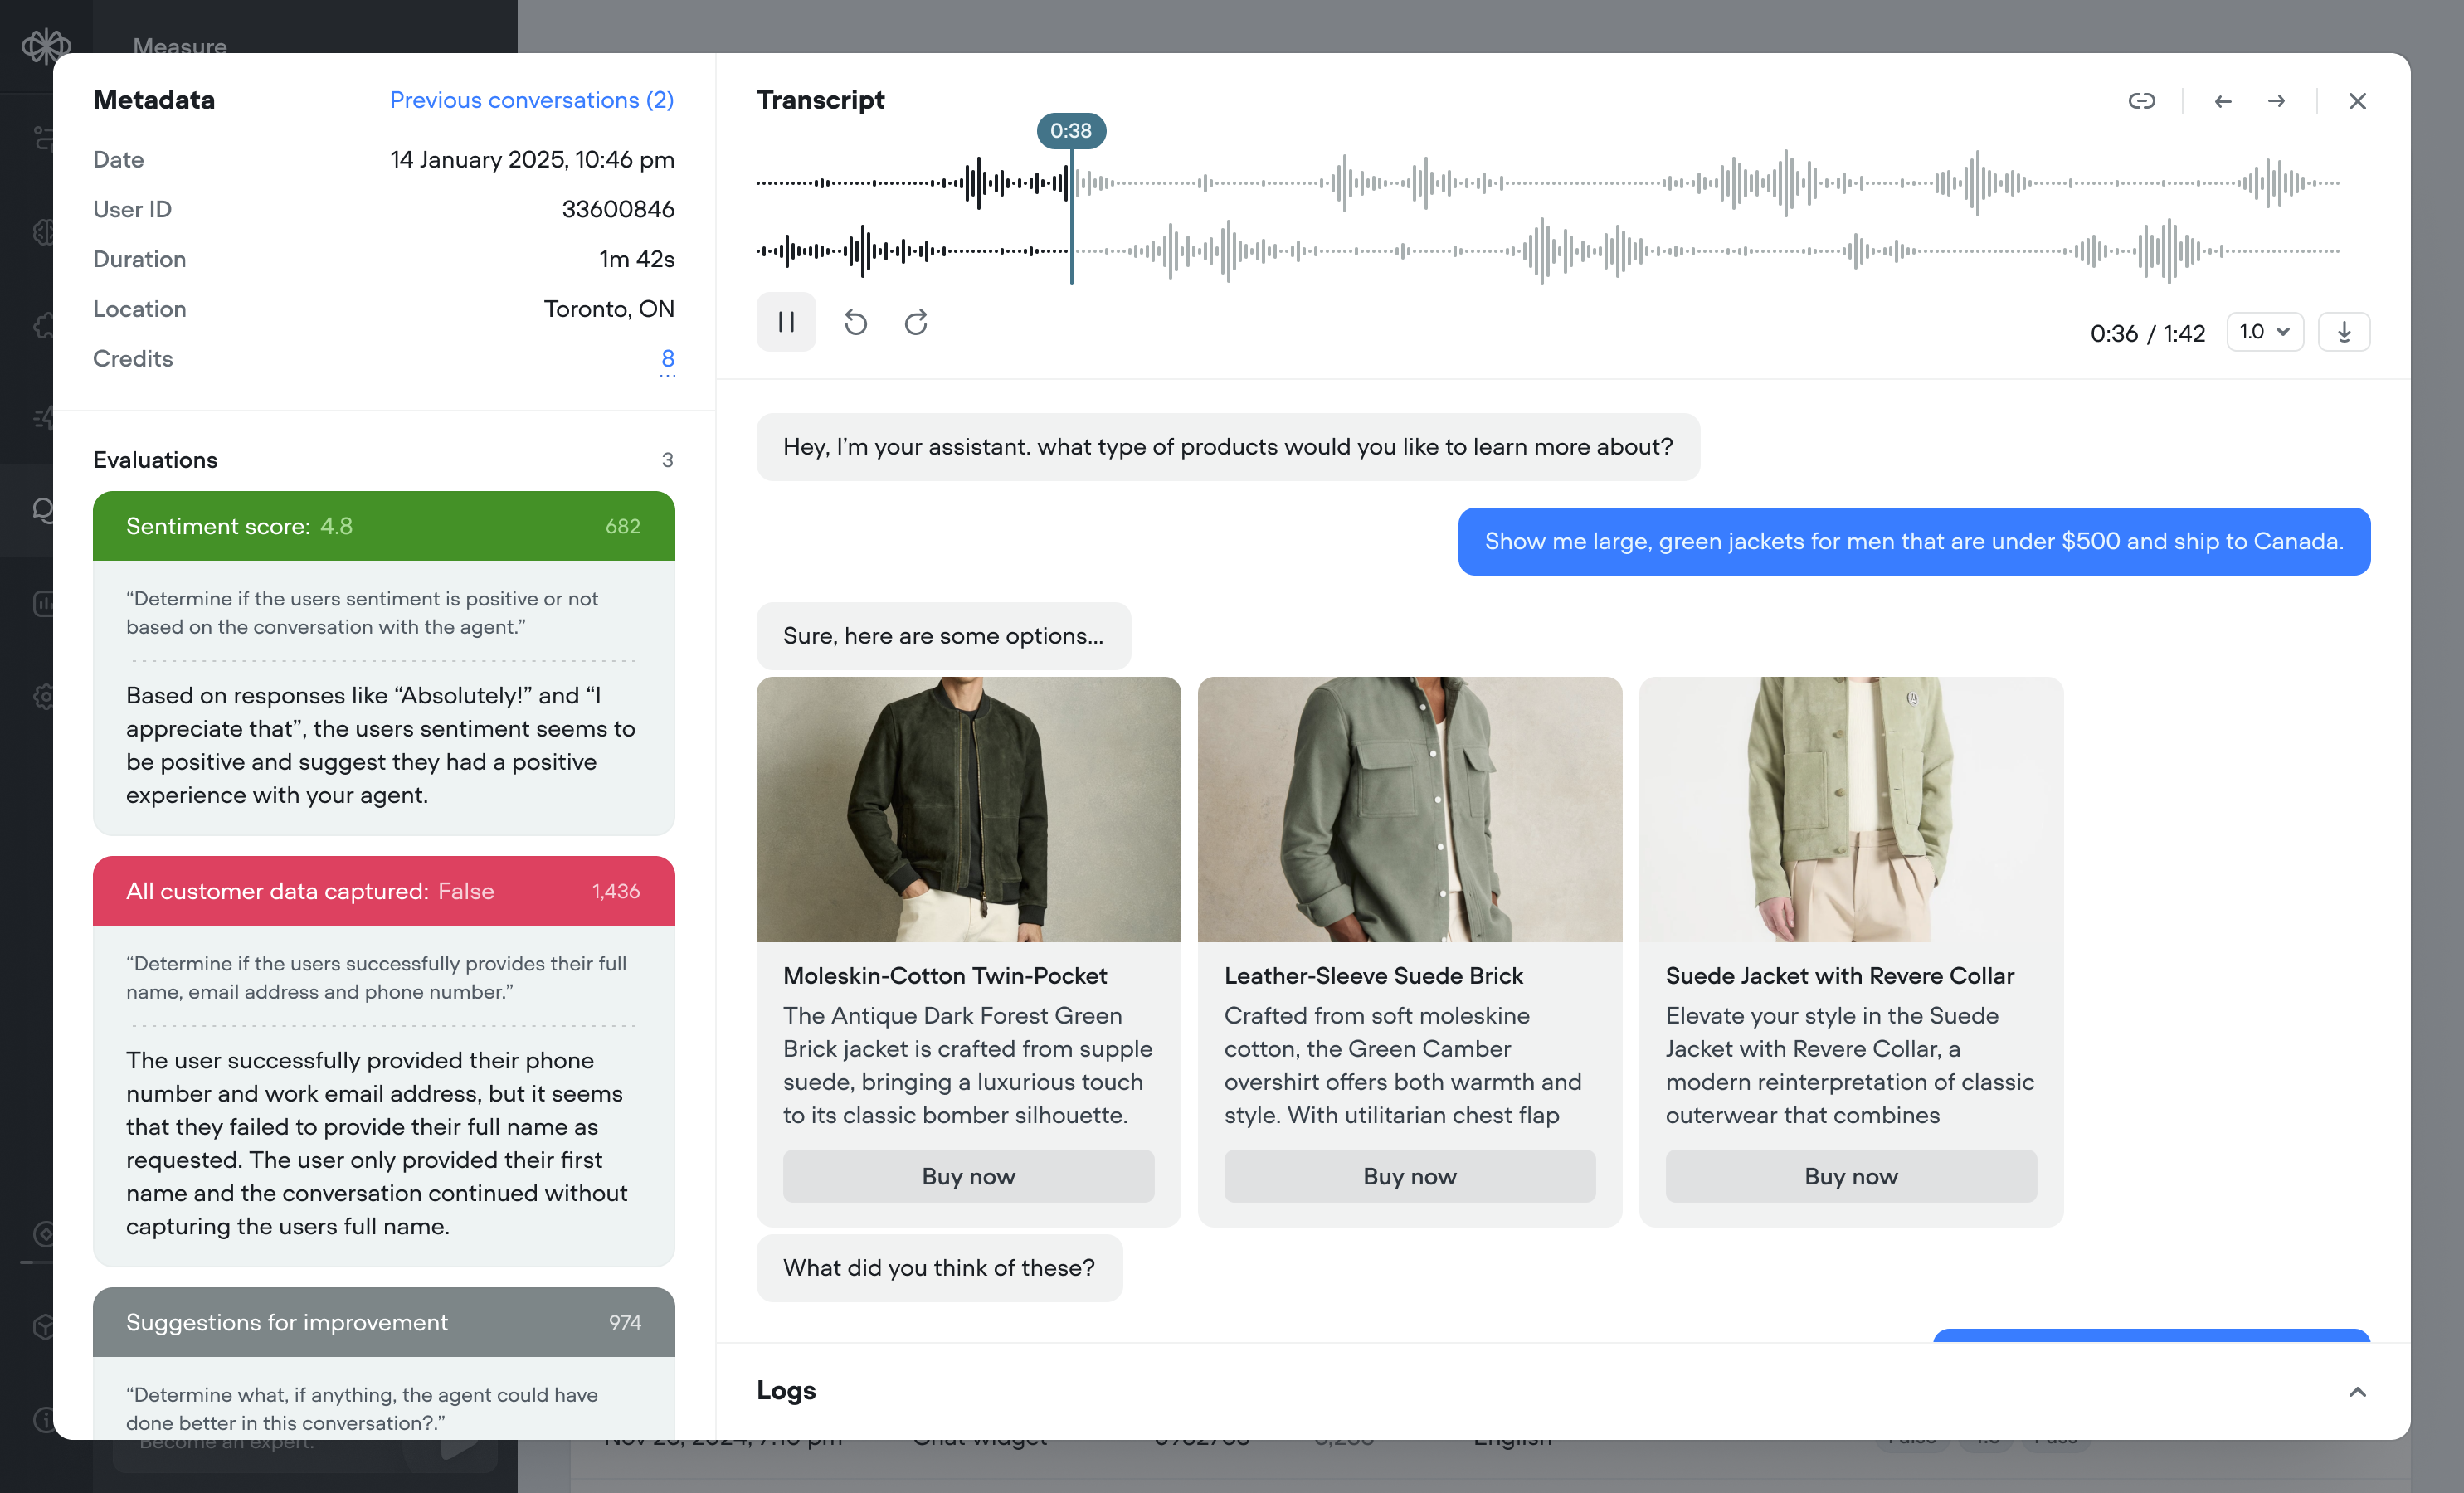The width and height of the screenshot is (2464, 1493).
Task: Close the Transcript panel
Action: pyautogui.click(x=2358, y=100)
